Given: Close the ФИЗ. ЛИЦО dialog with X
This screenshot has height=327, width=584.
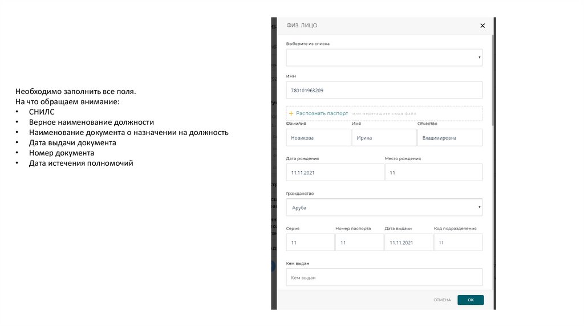Looking at the screenshot, I should point(482,26).
